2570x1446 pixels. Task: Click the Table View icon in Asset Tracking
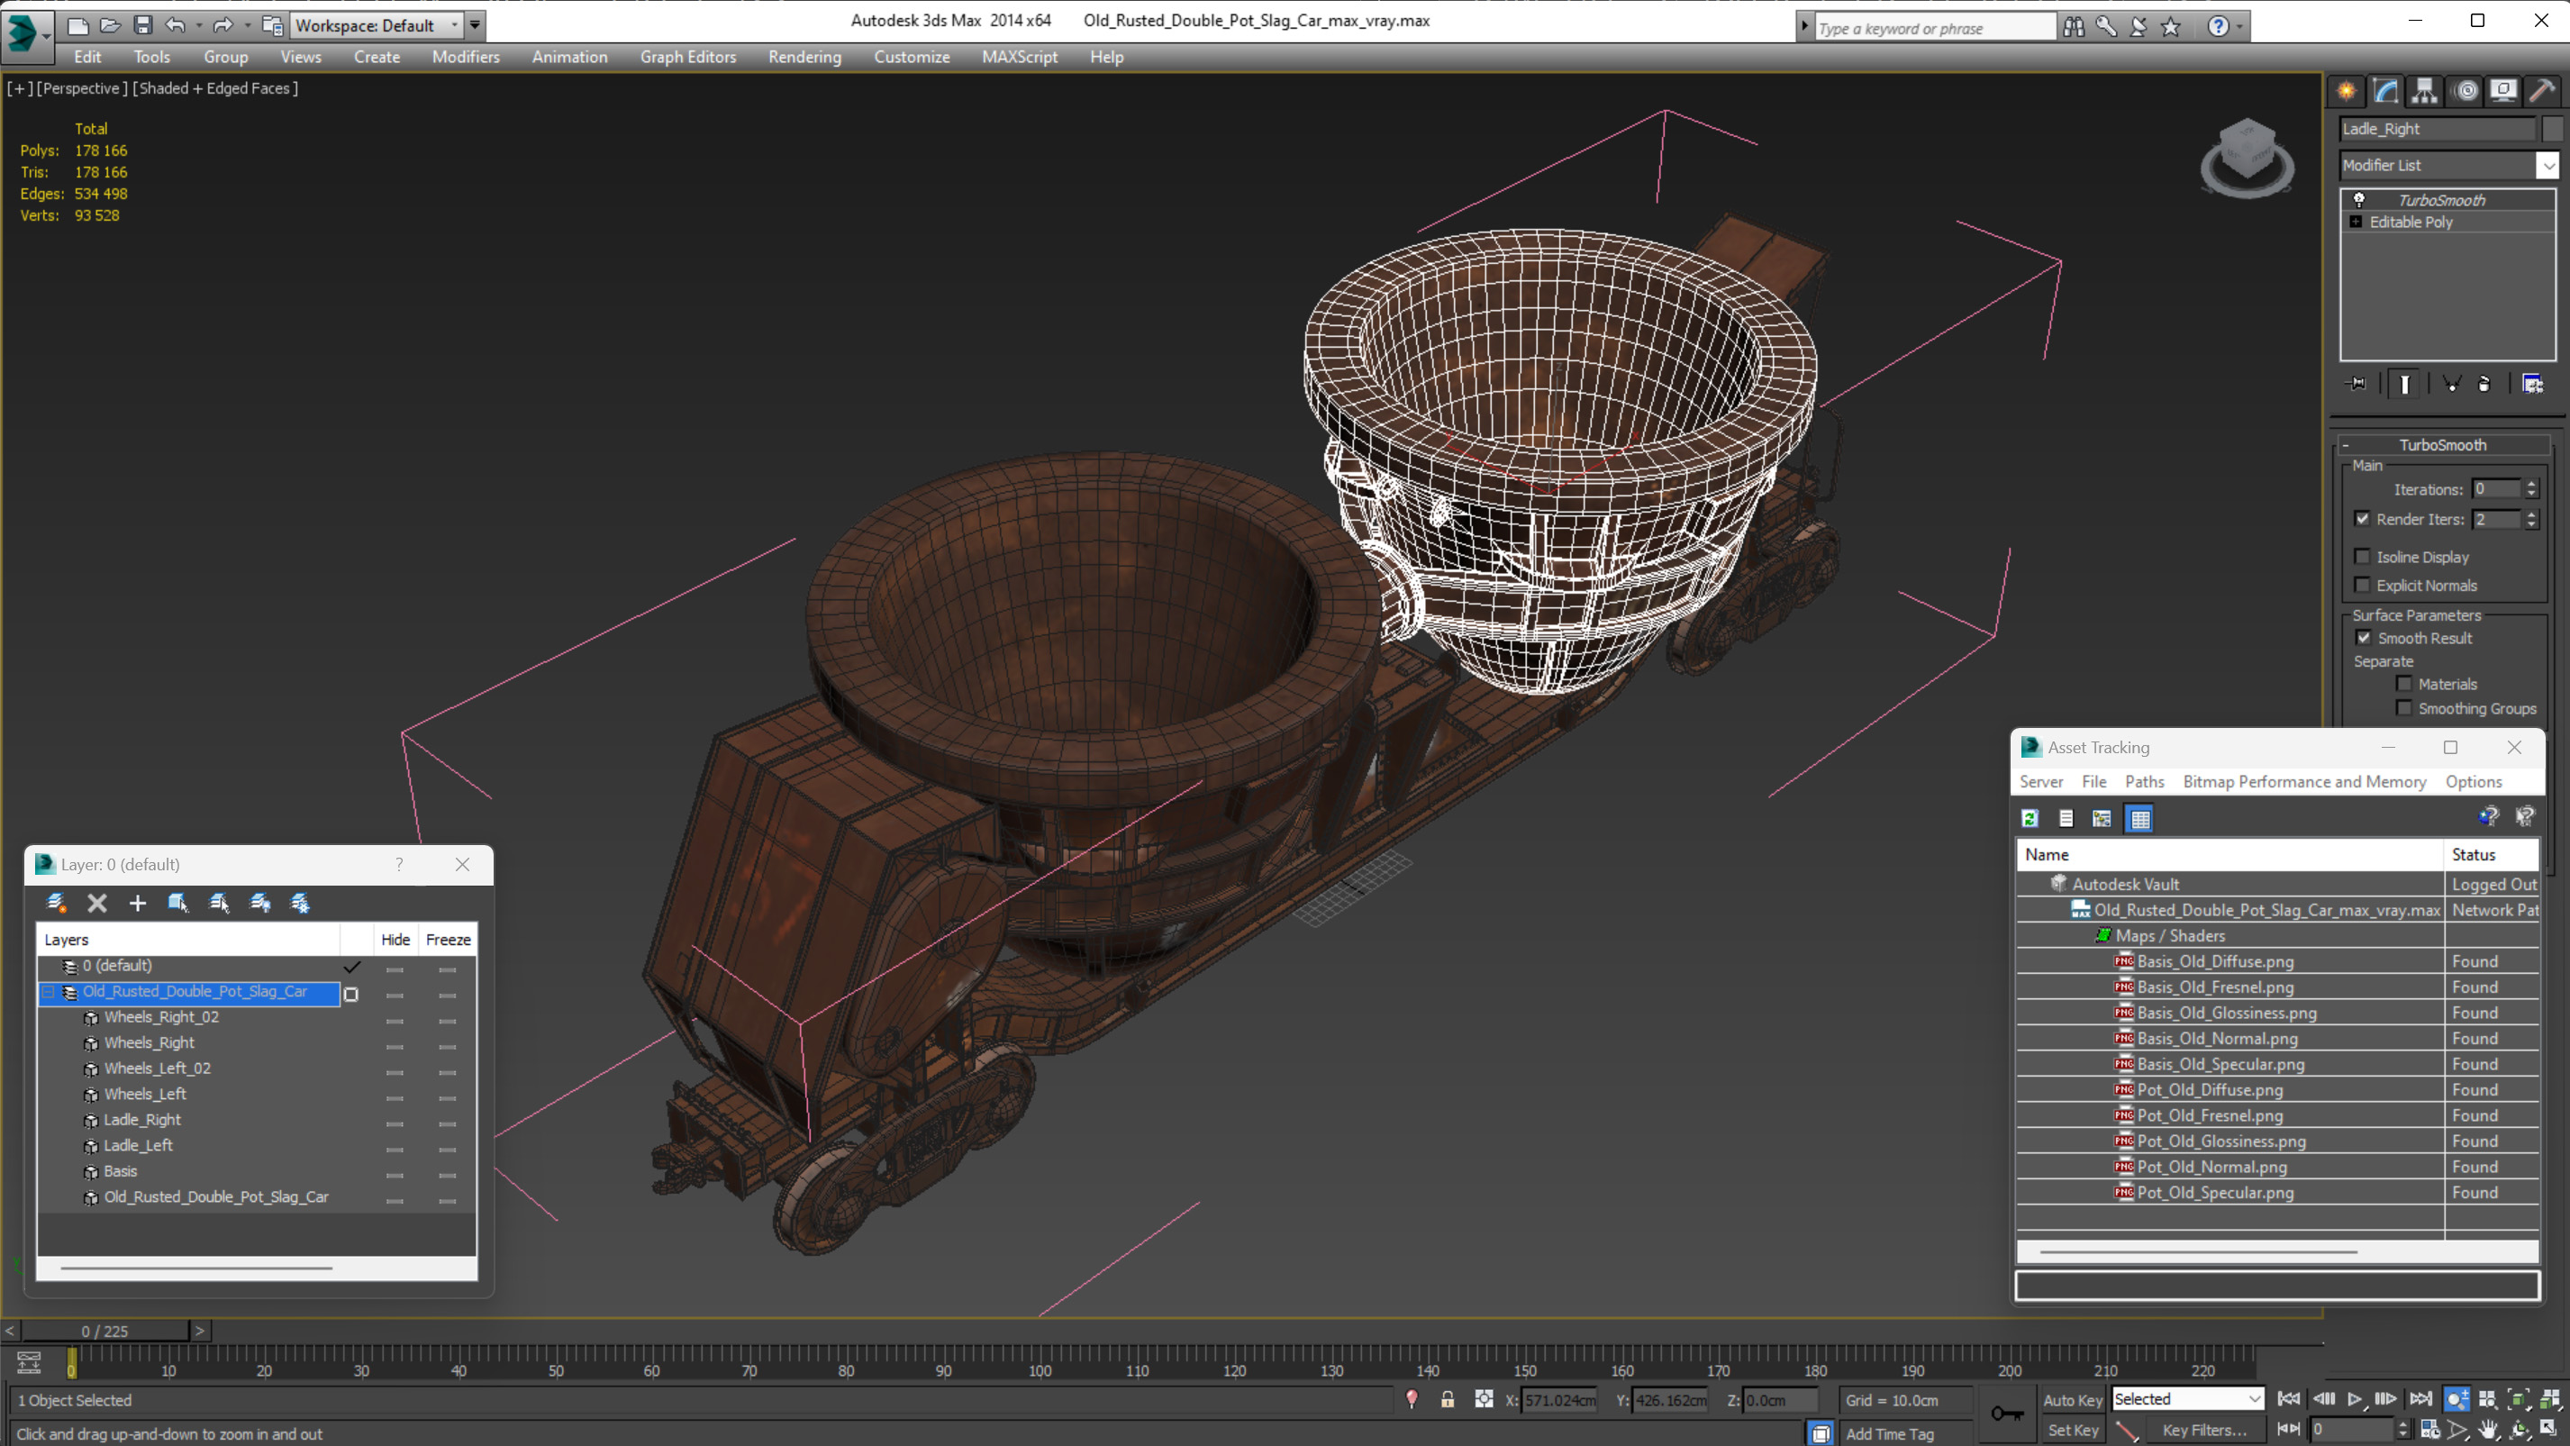click(x=2140, y=818)
